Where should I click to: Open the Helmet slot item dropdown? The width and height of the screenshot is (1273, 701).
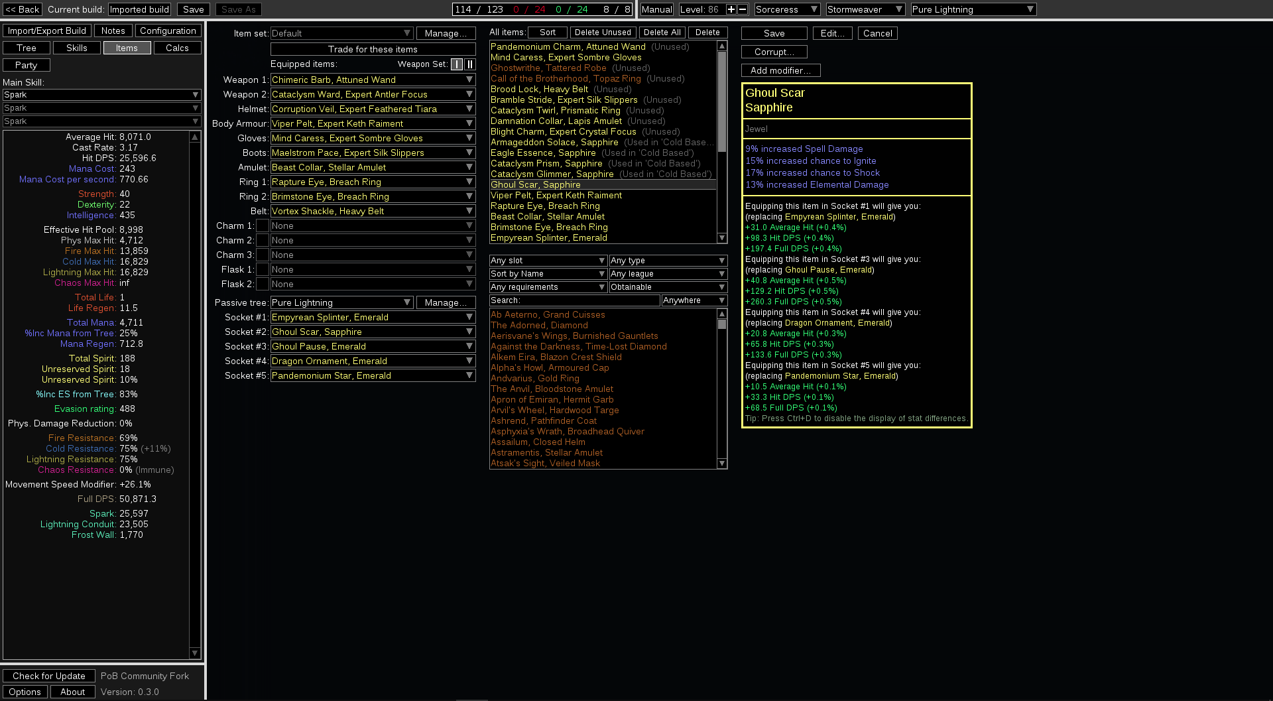coord(373,109)
